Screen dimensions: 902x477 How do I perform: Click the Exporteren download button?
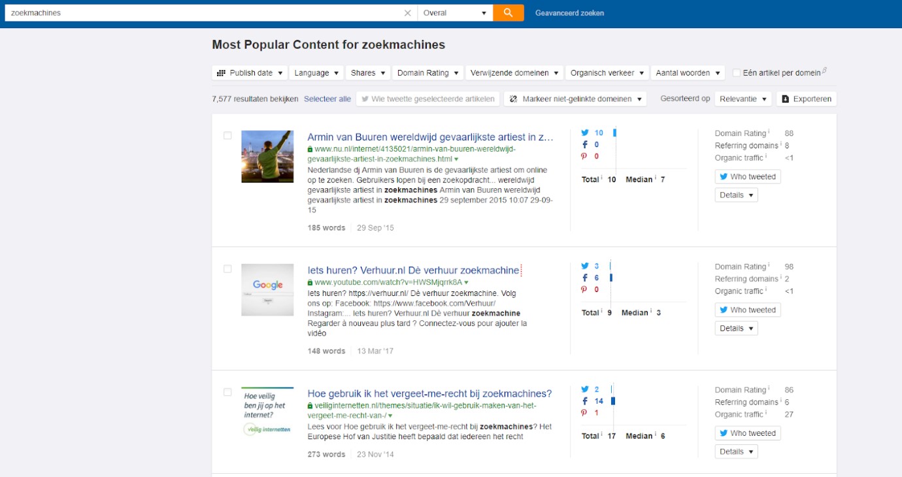click(807, 99)
